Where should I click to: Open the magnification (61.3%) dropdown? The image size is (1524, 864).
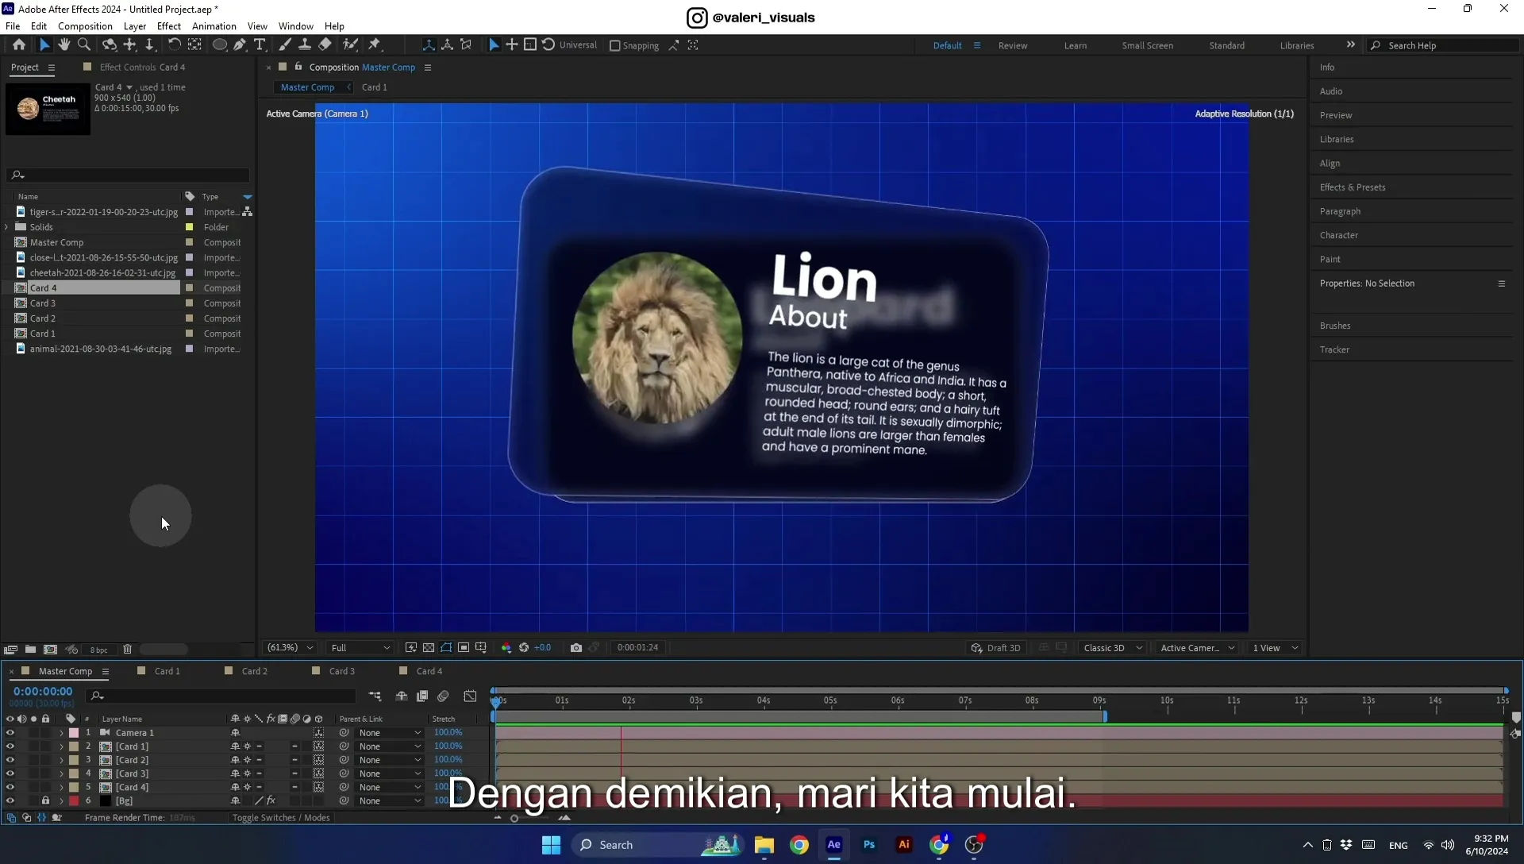[x=291, y=648]
